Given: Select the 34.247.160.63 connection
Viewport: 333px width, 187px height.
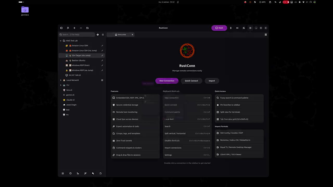Looking at the screenshot, I should 82,75.
